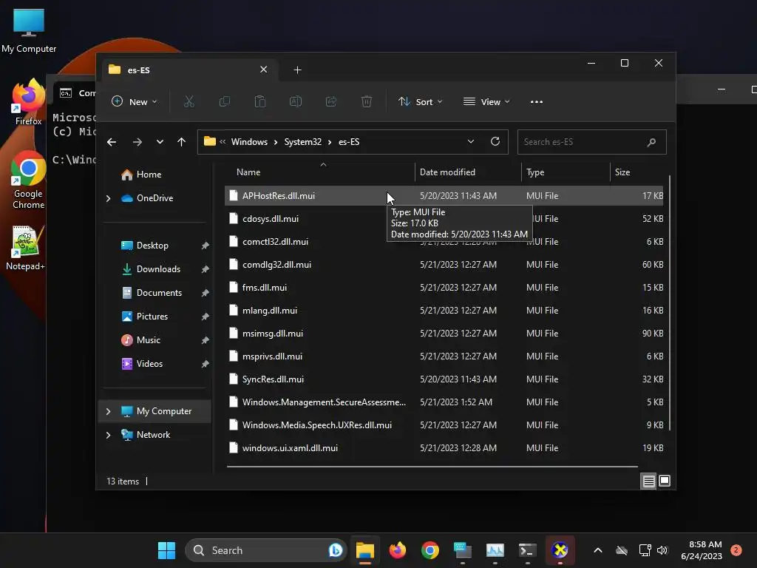Click the Copy icon in Explorer toolbar

(x=225, y=101)
